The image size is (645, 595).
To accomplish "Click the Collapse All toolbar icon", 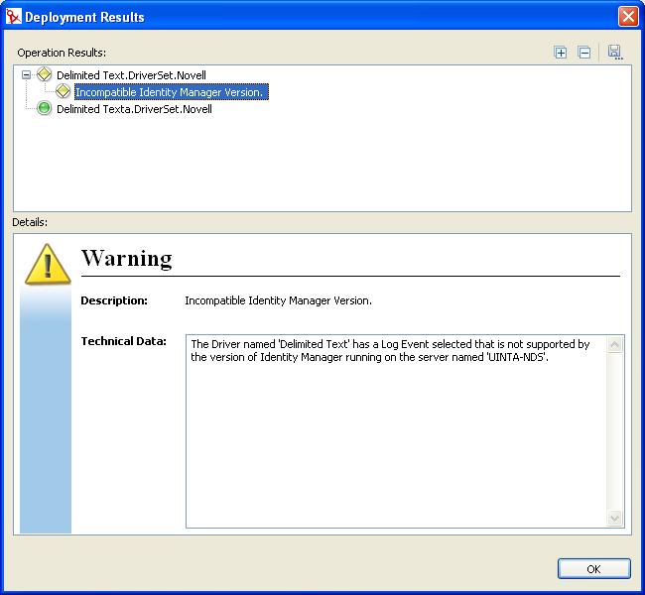I will (x=584, y=53).
